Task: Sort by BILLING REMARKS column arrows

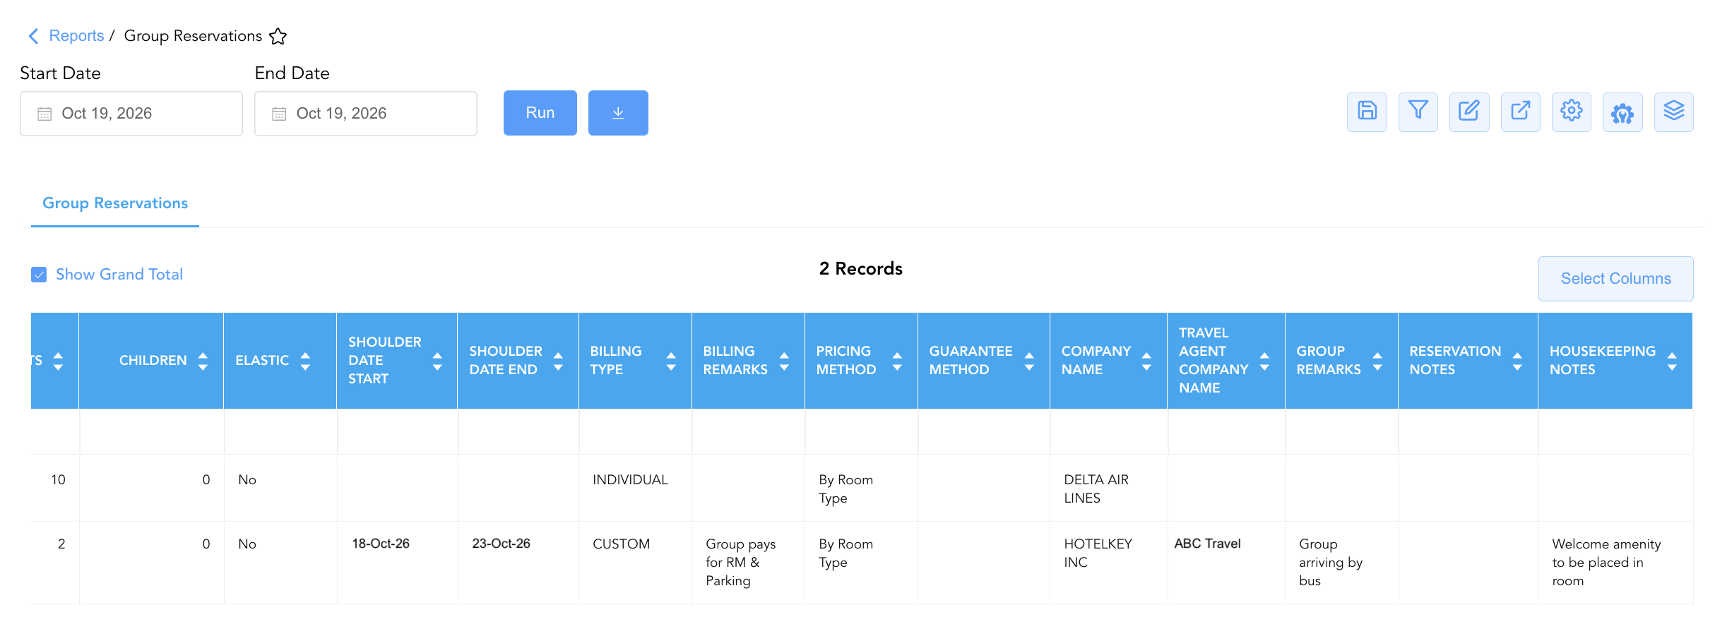Action: click(x=784, y=361)
